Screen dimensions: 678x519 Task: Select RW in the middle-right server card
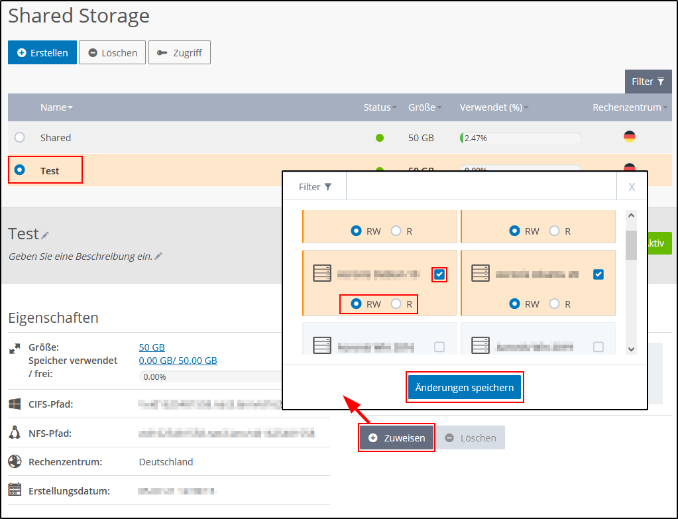click(514, 304)
